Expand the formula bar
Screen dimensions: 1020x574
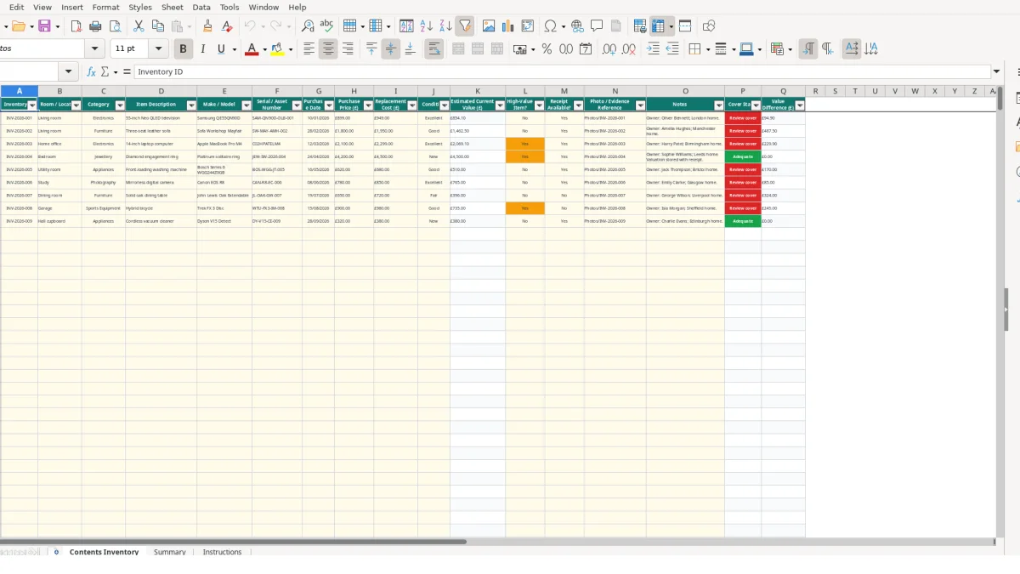click(997, 71)
